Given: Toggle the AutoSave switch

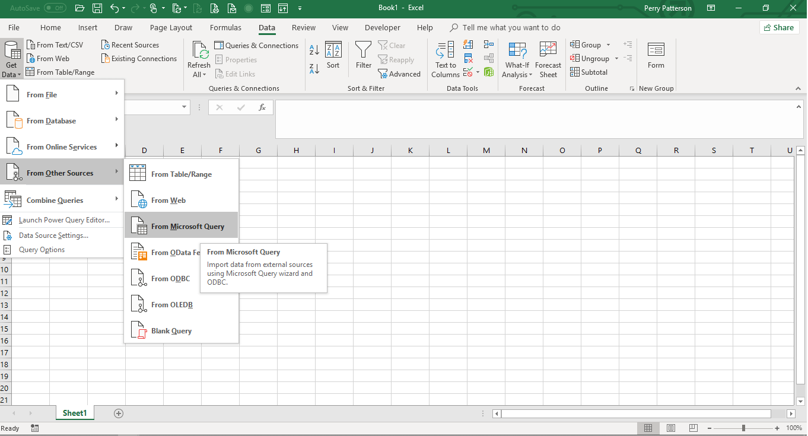Looking at the screenshot, I should 55,8.
